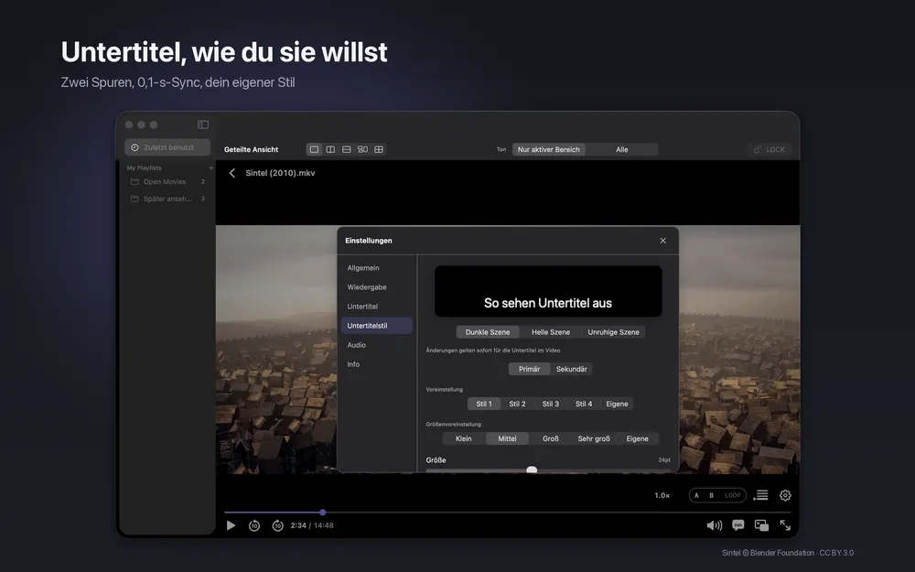Choose Eigene style preset
Image resolution: width=915 pixels, height=572 pixels.
tap(617, 404)
